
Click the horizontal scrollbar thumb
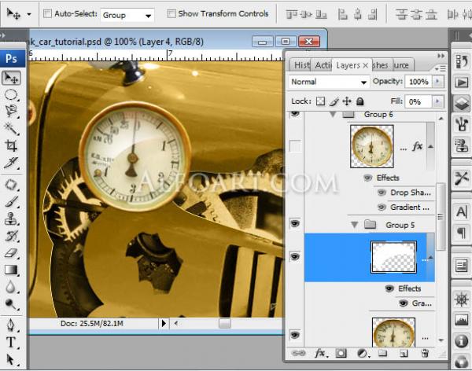pos(224,324)
